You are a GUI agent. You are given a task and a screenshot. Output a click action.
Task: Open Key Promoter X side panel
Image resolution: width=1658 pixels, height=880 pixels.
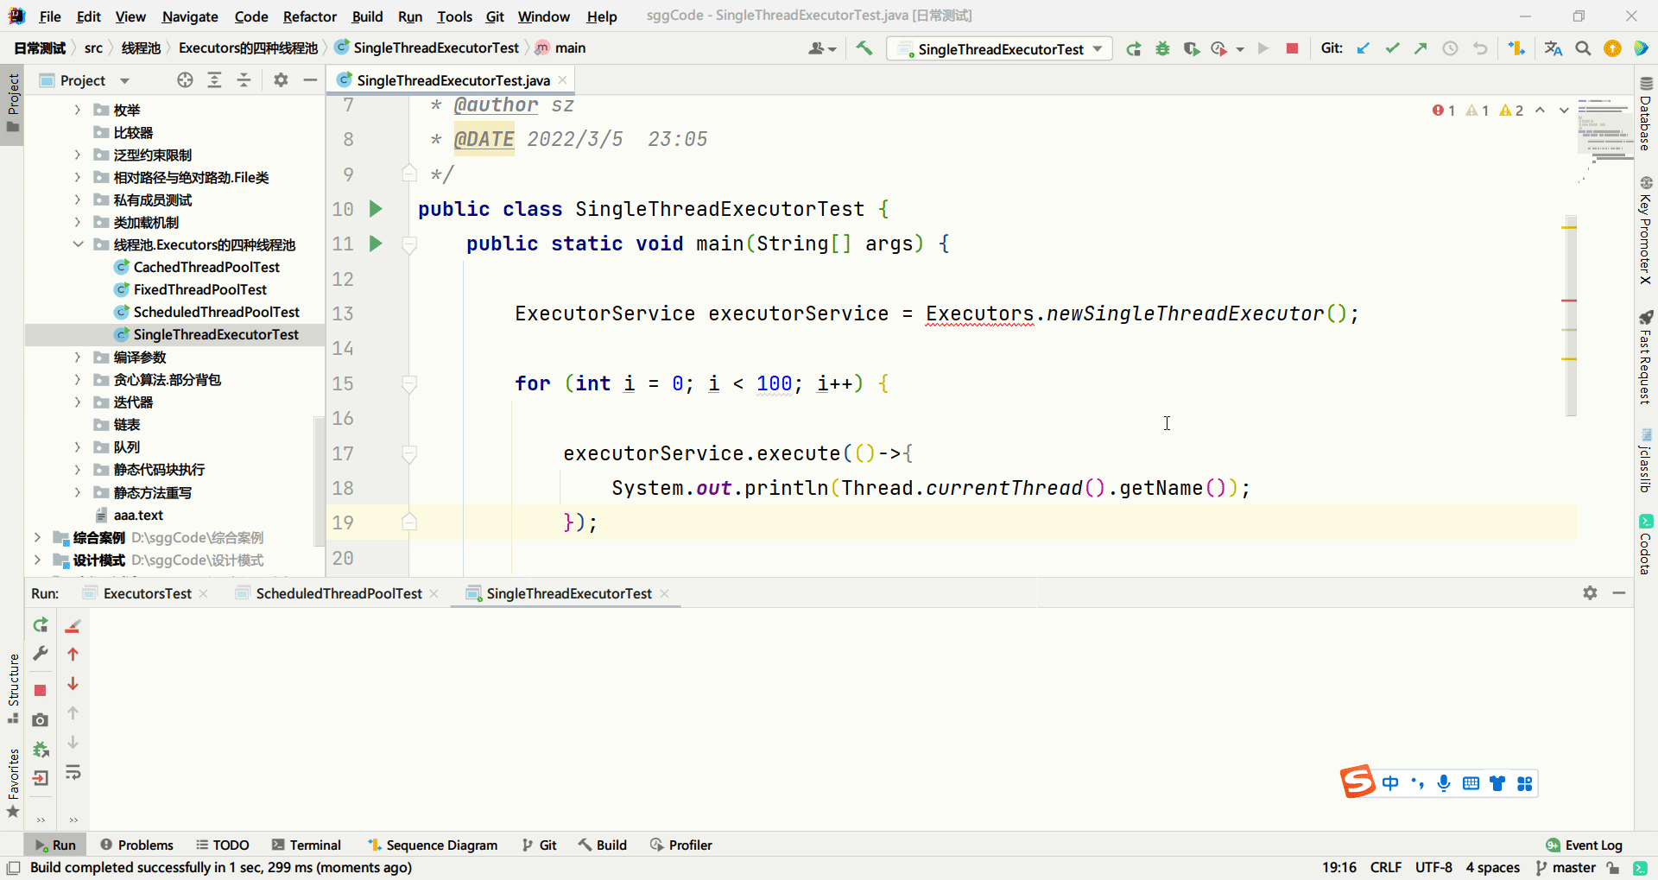point(1646,230)
